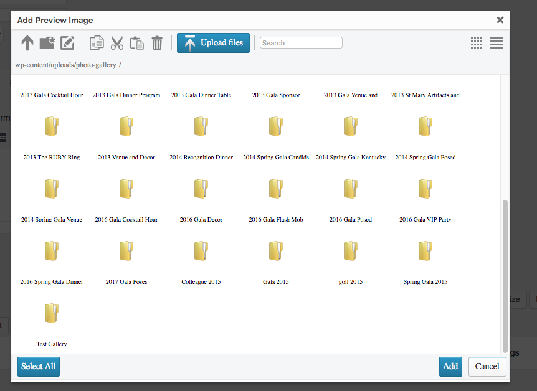Cancel the Add Preview Image dialog

(x=487, y=366)
